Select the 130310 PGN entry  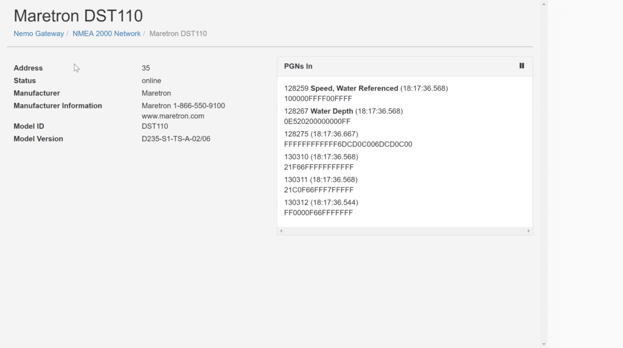[x=321, y=162]
